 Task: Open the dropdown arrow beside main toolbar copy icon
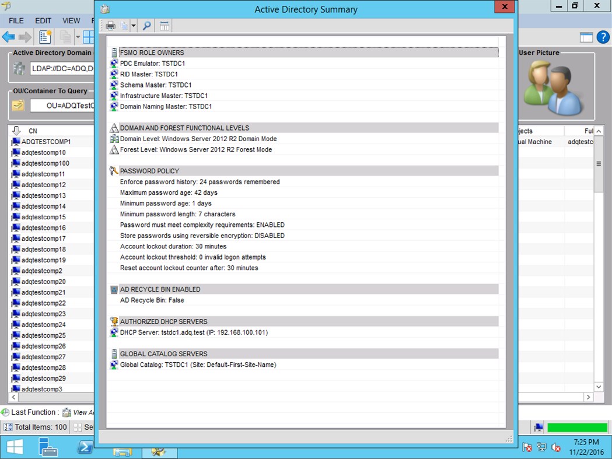pos(78,37)
